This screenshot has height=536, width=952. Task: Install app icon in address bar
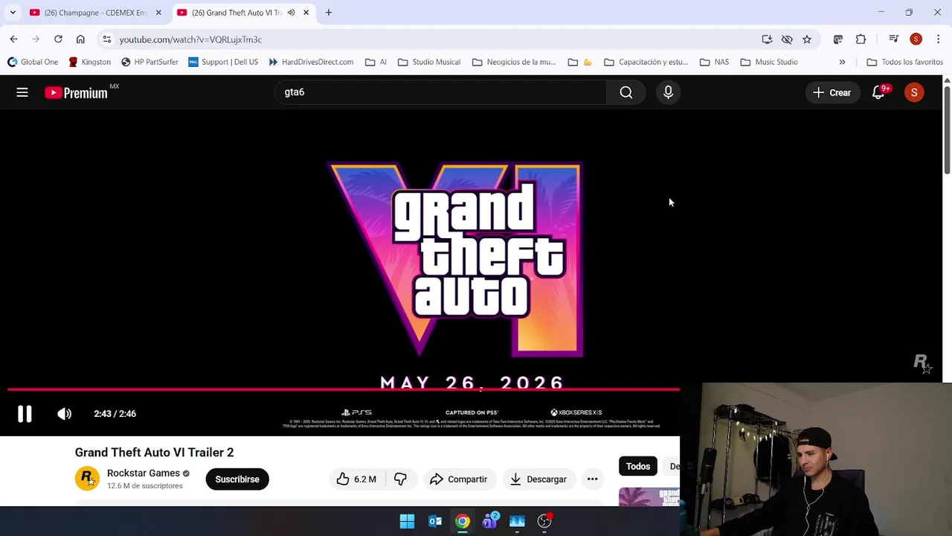(x=767, y=39)
